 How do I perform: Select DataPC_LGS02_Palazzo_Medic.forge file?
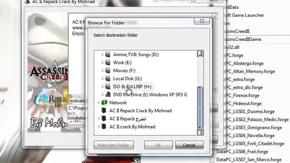pyautogui.click(x=257, y=120)
